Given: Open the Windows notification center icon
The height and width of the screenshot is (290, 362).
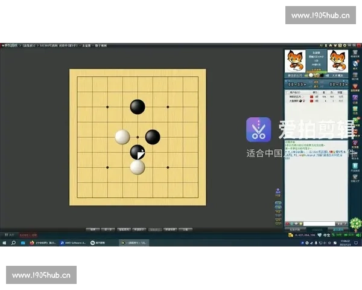Looking at the screenshot, I should (356, 243).
